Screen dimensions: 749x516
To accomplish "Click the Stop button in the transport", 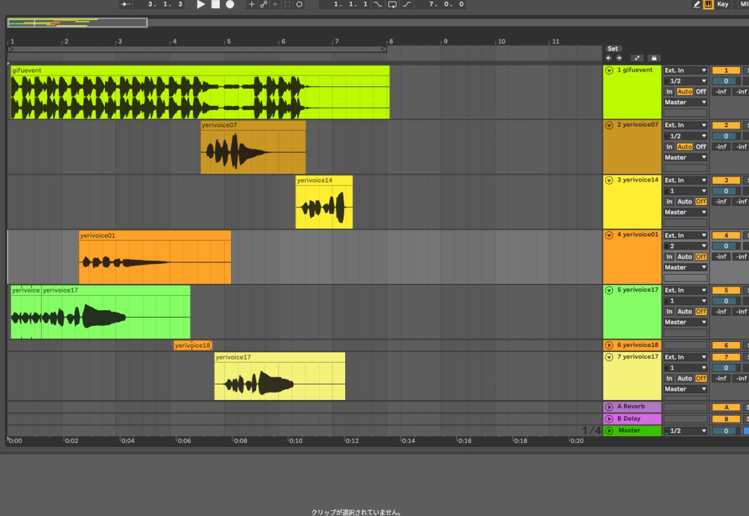I will point(215,4).
